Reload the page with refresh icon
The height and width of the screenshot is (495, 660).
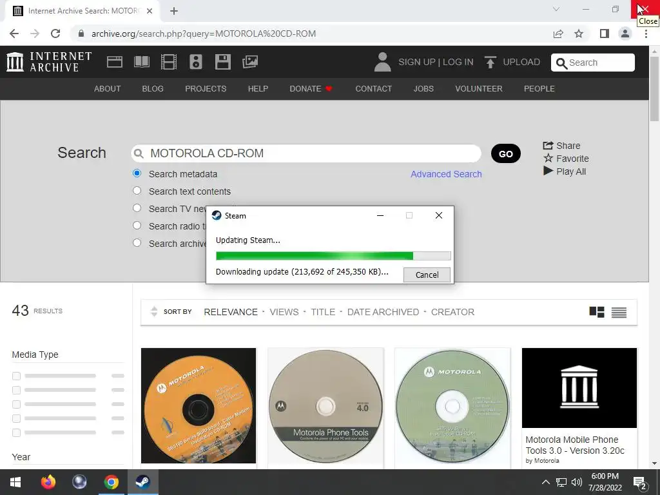click(55, 34)
